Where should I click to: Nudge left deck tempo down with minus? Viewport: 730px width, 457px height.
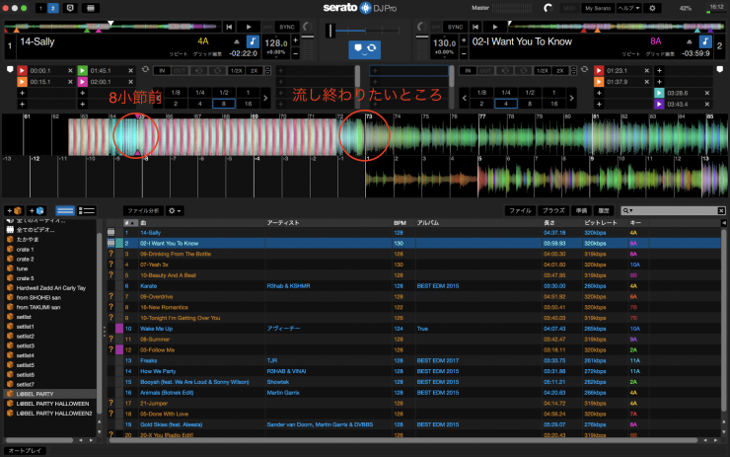[x=295, y=53]
